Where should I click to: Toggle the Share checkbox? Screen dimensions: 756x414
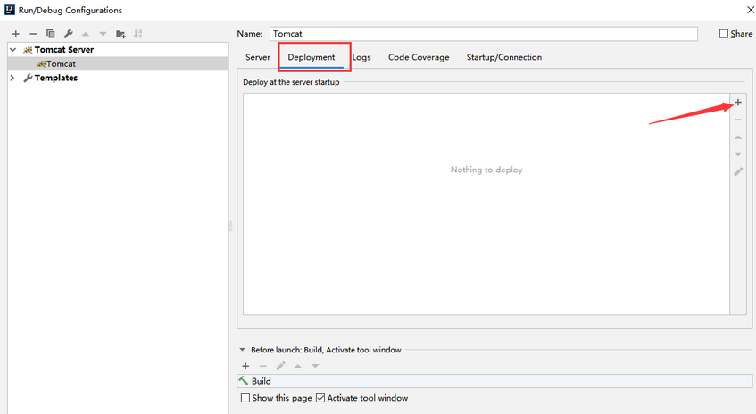[x=724, y=34]
